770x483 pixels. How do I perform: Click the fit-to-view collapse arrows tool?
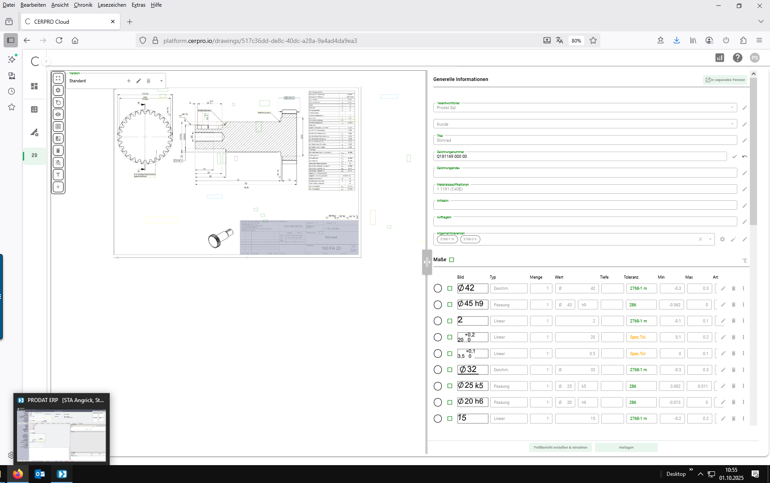tap(58, 78)
